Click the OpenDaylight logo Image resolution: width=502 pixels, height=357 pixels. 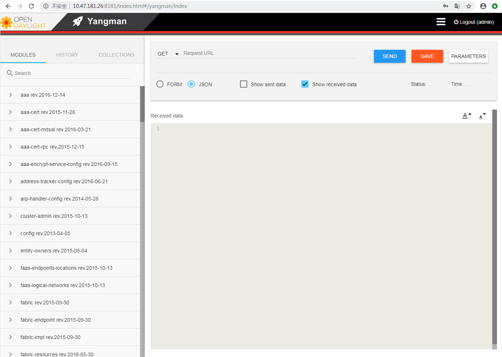[23, 22]
